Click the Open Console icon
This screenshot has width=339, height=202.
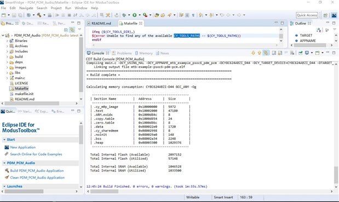click(318, 53)
